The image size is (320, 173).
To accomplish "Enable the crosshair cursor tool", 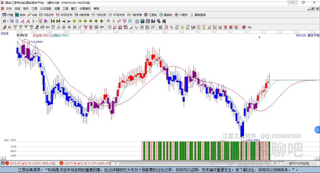I will tap(114, 21).
